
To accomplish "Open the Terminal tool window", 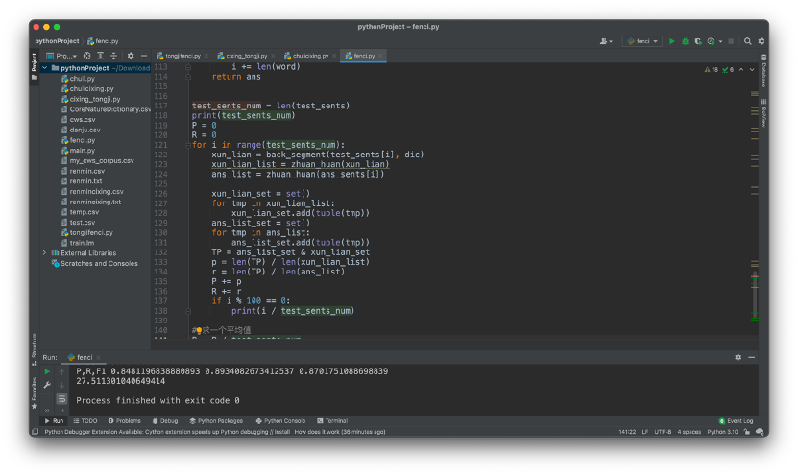I will coord(332,421).
